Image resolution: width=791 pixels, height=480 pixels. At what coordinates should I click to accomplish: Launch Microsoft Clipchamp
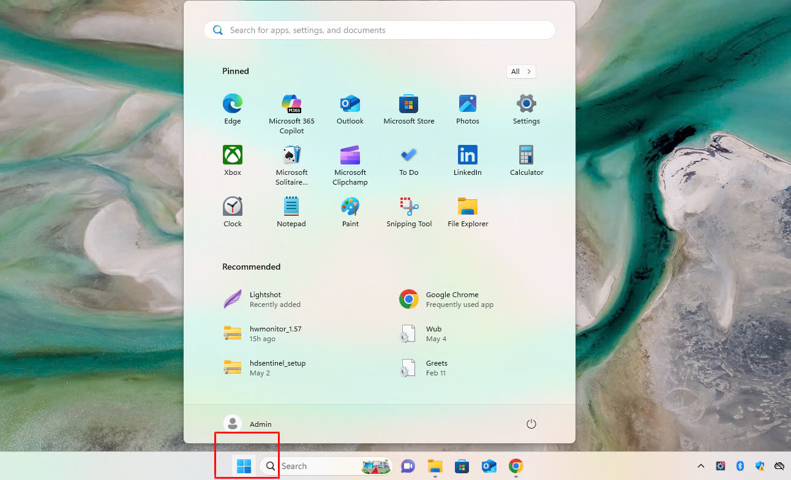click(350, 165)
